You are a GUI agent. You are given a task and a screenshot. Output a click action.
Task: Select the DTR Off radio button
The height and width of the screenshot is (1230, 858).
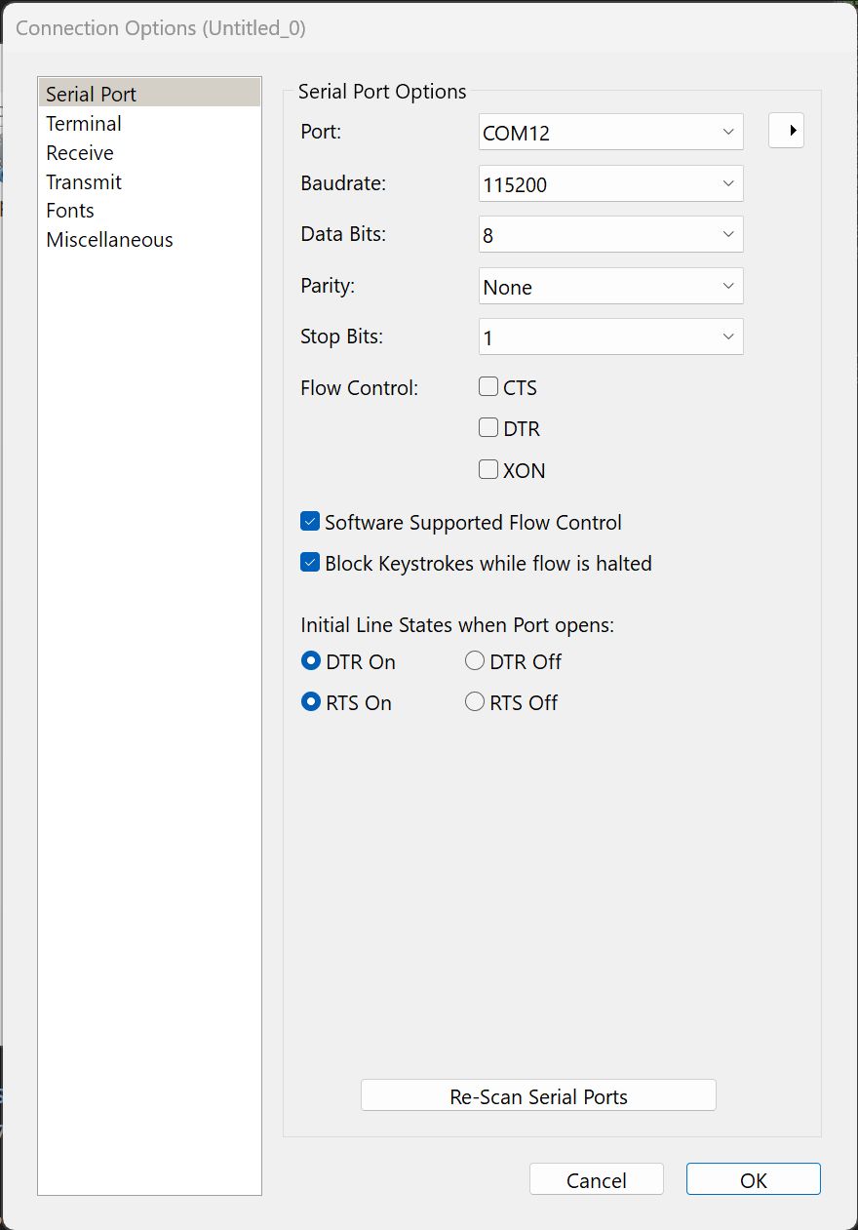(475, 661)
